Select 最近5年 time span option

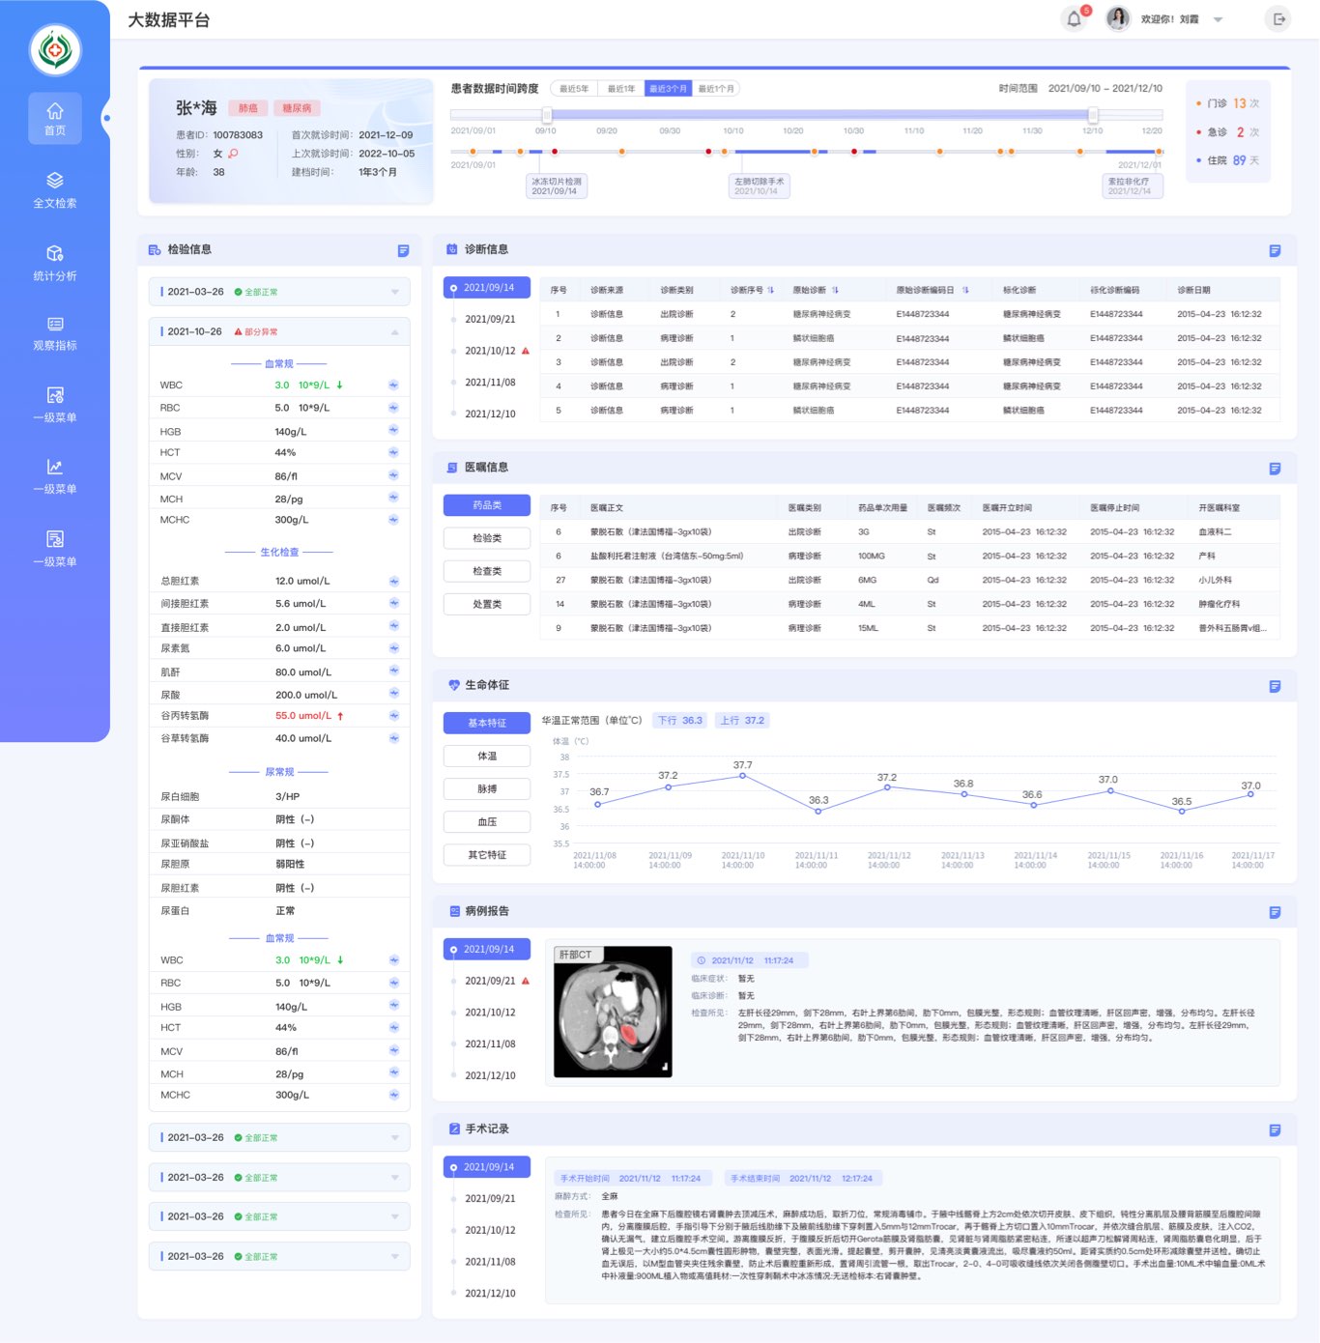point(574,89)
